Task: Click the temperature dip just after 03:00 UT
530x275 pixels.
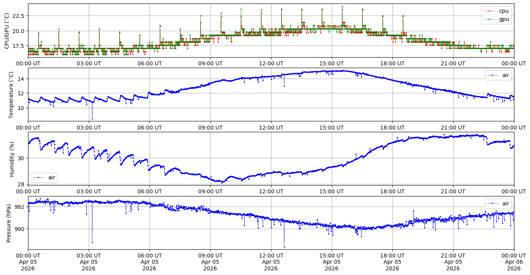Action: coord(92,119)
